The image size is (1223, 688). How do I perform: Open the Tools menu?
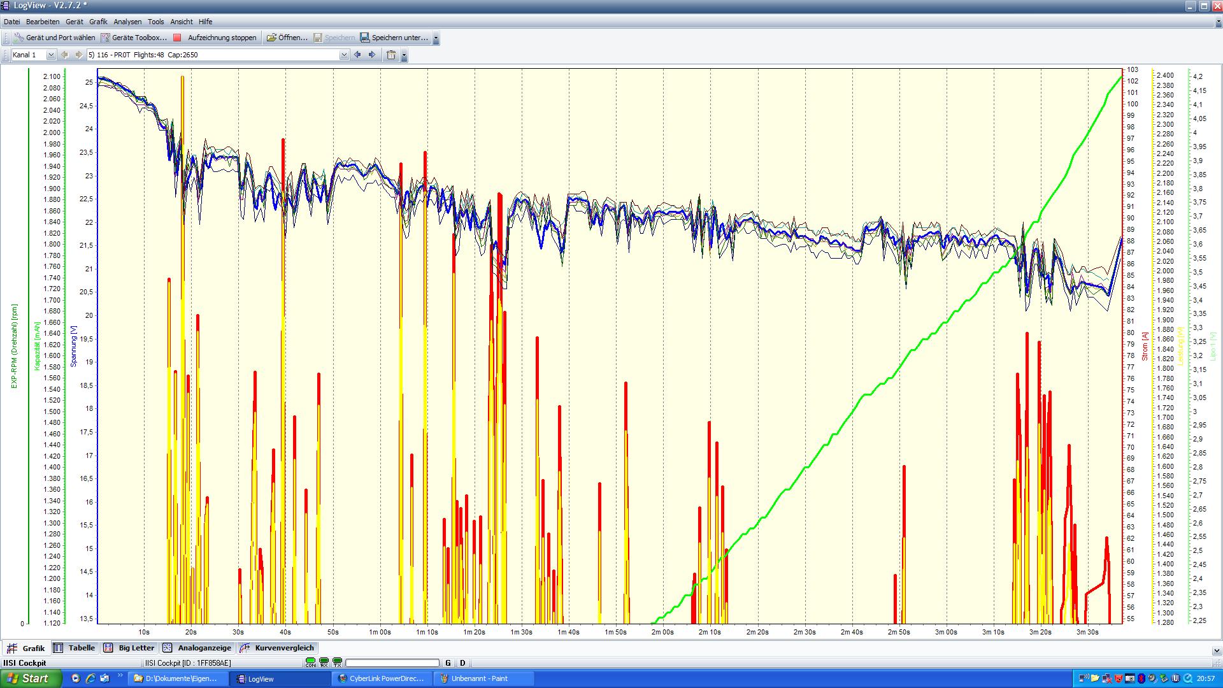(155, 22)
